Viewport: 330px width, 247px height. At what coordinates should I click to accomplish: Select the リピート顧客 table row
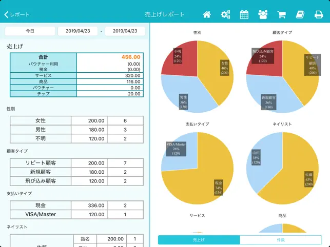76,163
